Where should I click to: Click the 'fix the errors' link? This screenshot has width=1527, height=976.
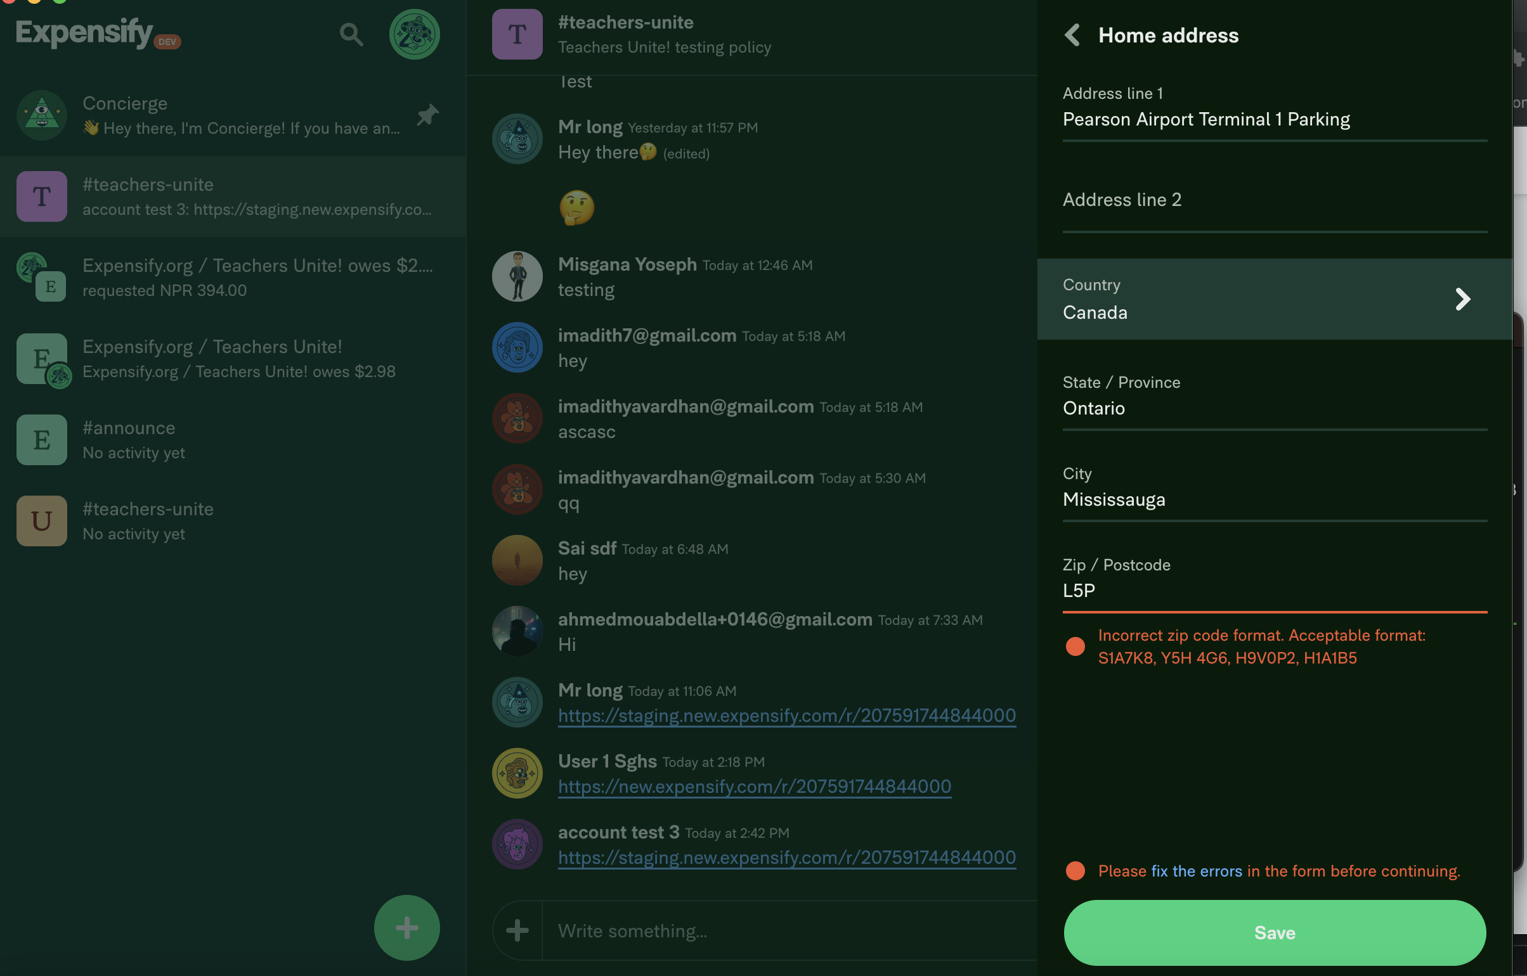pos(1196,871)
